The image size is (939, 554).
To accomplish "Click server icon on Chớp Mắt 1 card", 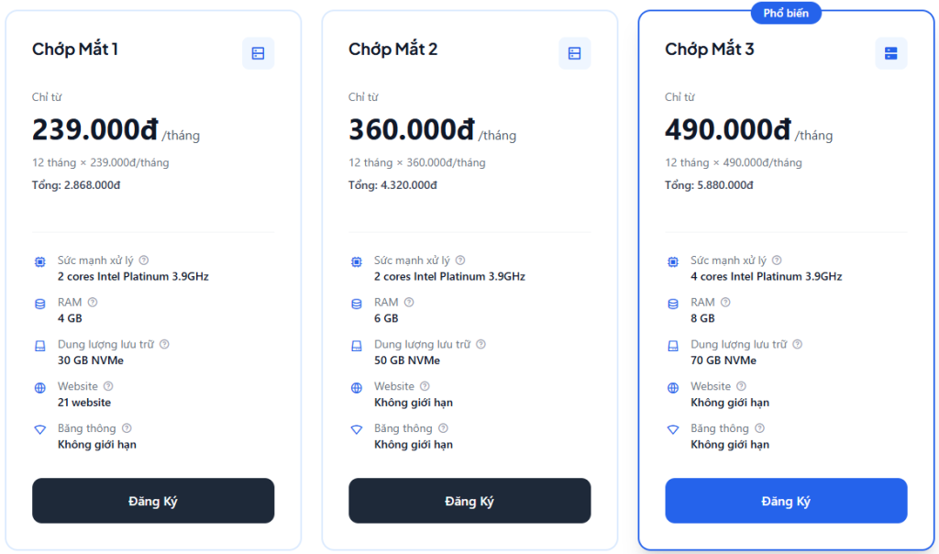I will coord(258,53).
